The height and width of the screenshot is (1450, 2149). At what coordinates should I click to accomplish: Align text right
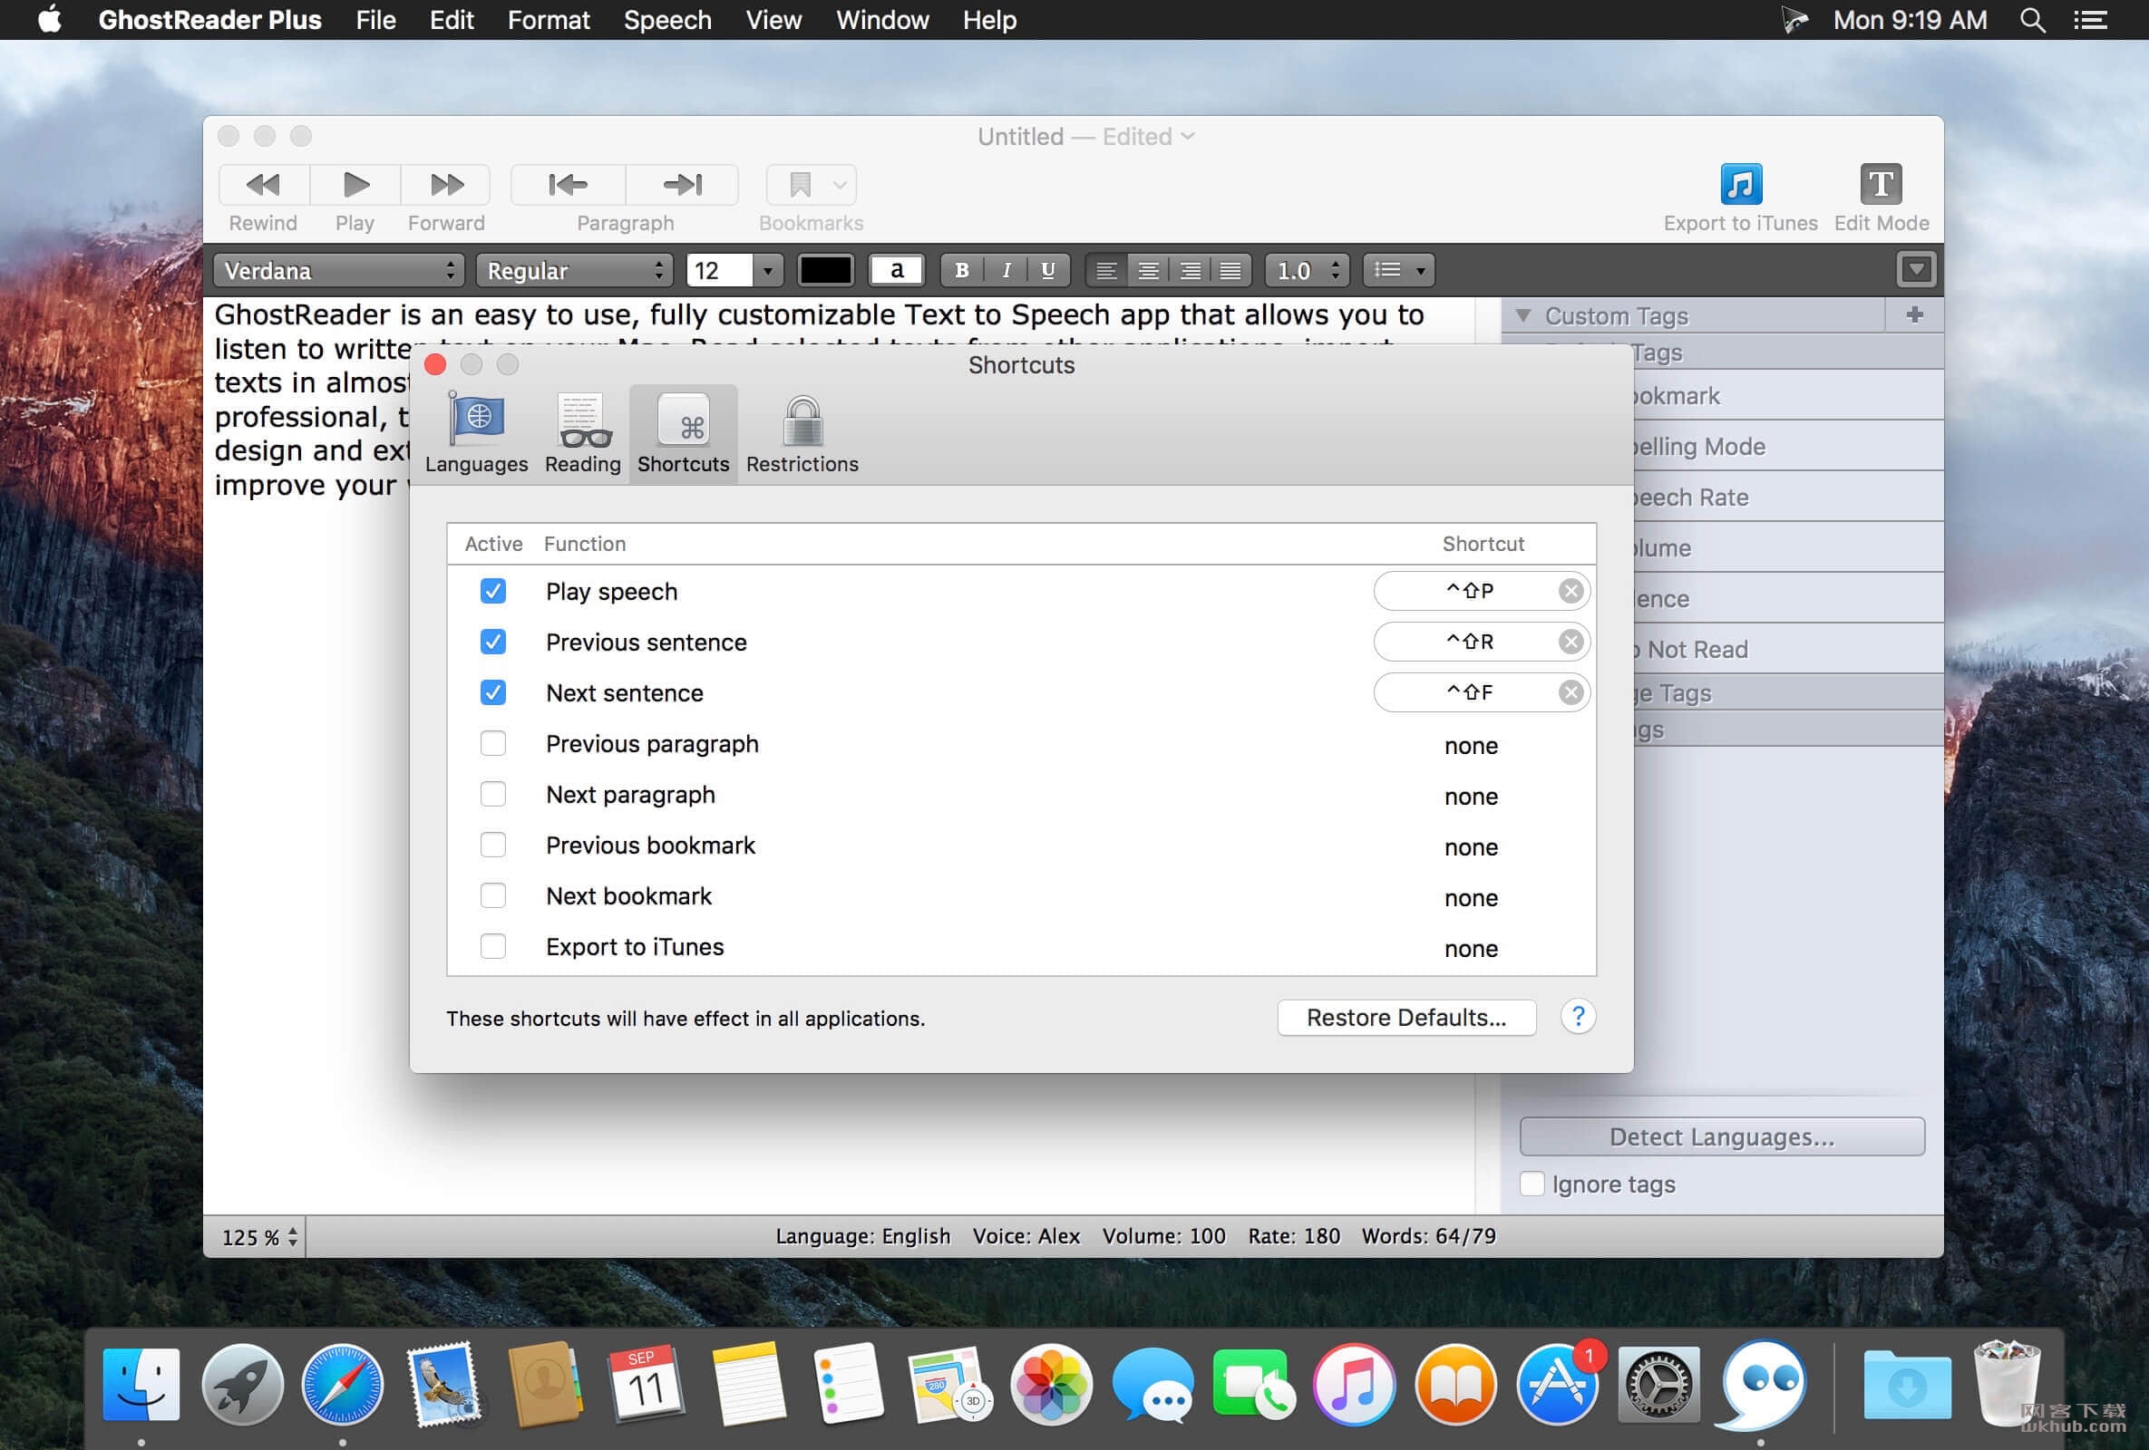click(x=1189, y=270)
